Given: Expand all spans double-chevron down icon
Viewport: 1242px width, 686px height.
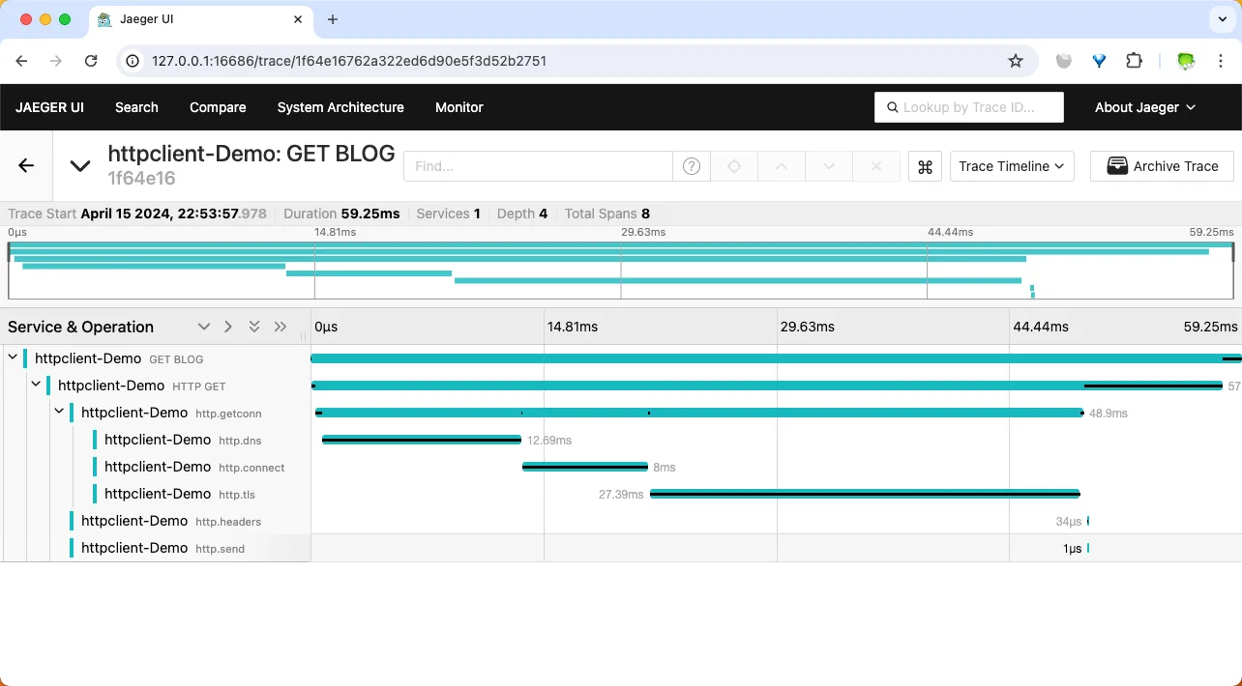Looking at the screenshot, I should pos(254,327).
